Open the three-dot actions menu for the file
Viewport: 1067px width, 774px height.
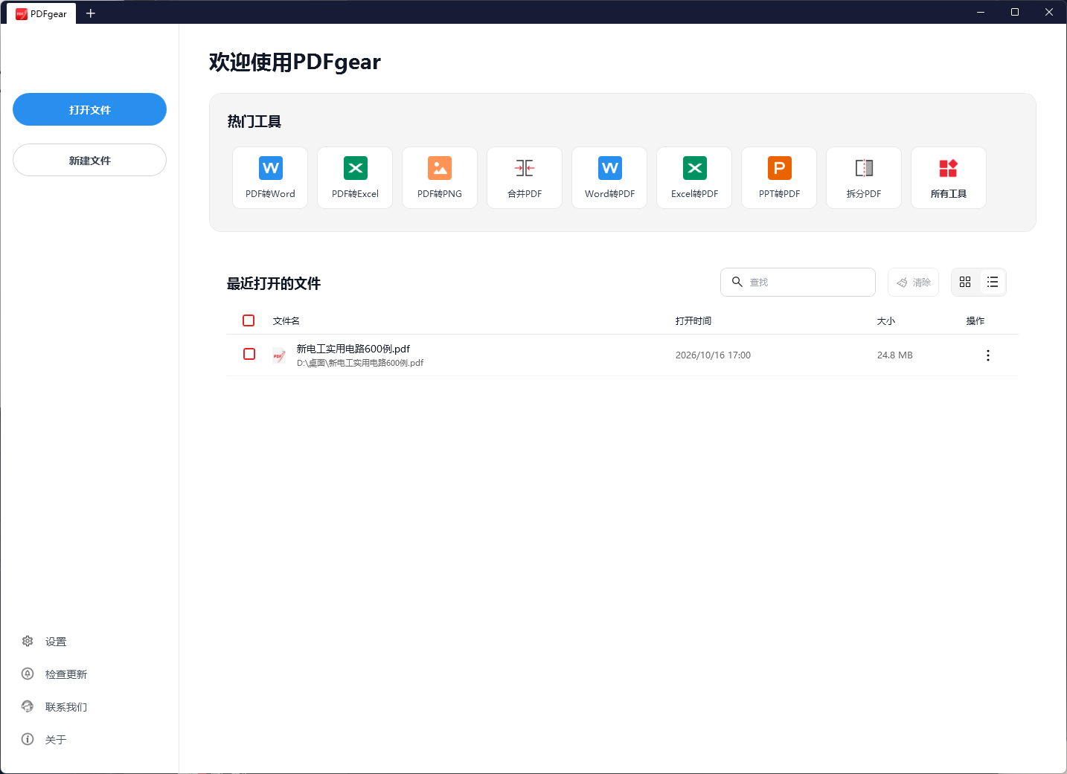click(988, 355)
